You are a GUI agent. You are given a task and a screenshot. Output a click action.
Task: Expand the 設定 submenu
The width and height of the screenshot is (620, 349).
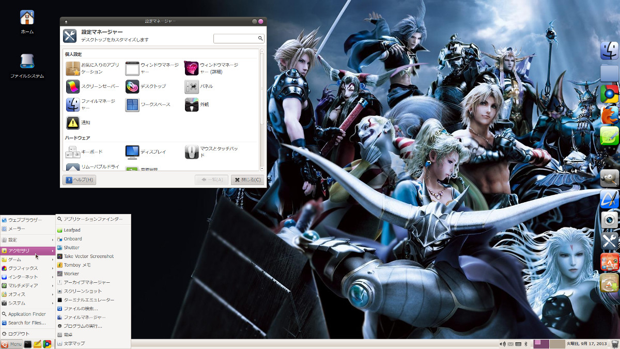tap(27, 240)
